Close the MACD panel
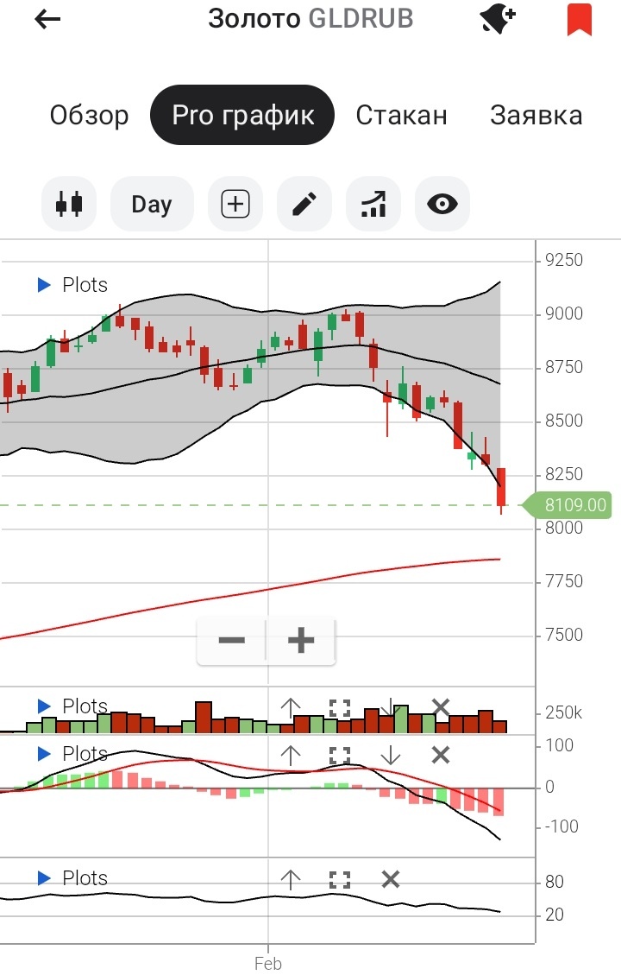621x975 pixels. point(440,755)
